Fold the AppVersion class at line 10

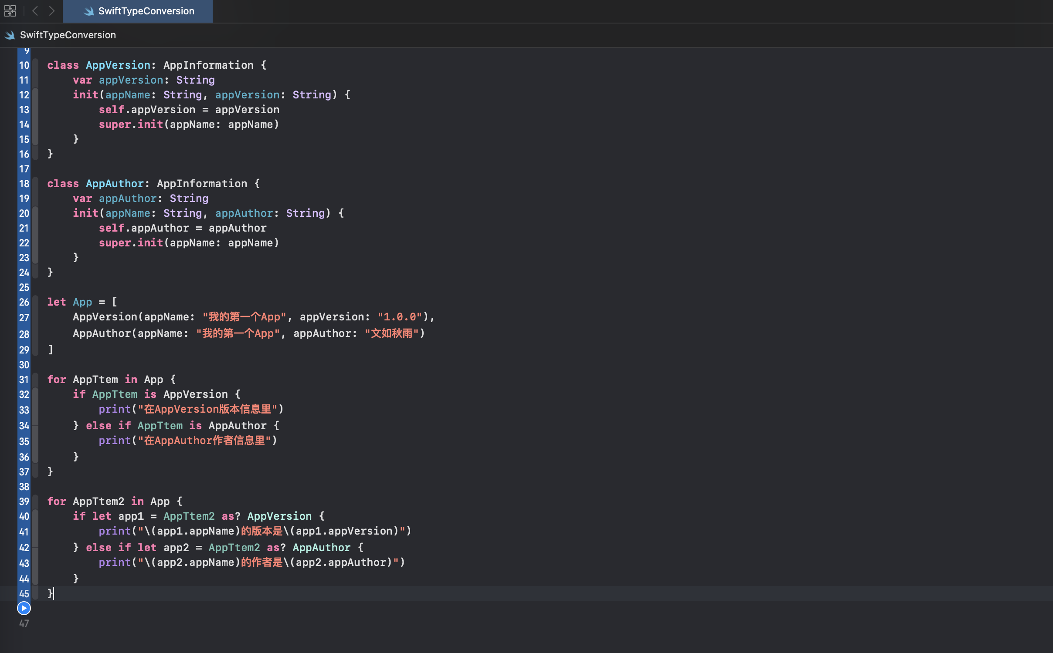tap(36, 65)
